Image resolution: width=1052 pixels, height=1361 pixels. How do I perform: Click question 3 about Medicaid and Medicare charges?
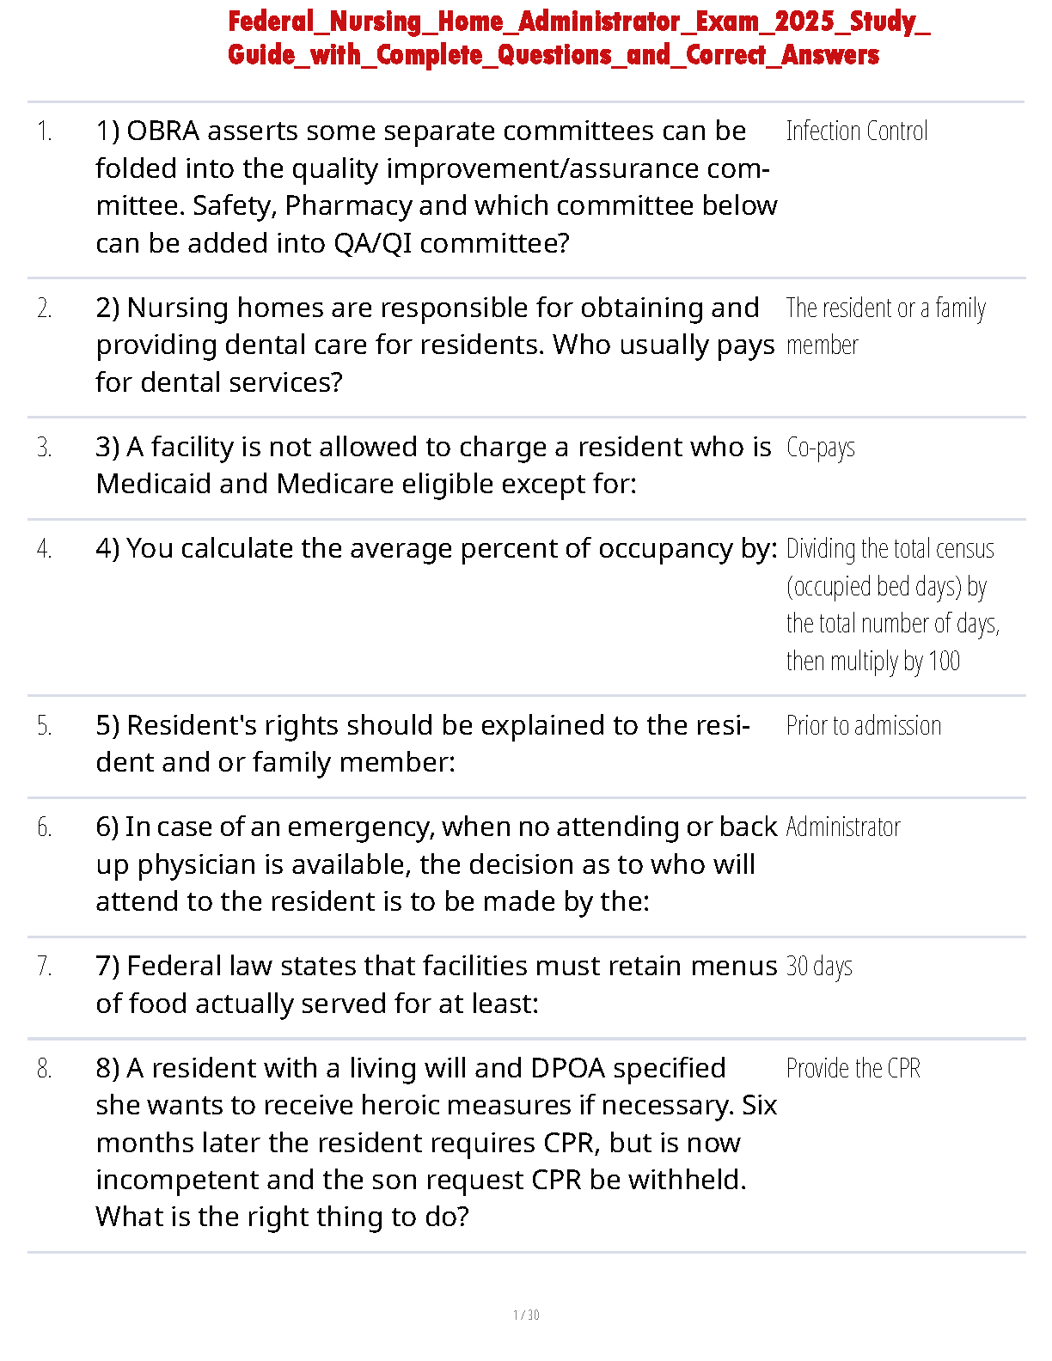pos(433,465)
